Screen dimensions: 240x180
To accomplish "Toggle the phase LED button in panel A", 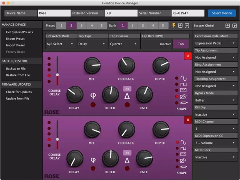I will 93,105.
